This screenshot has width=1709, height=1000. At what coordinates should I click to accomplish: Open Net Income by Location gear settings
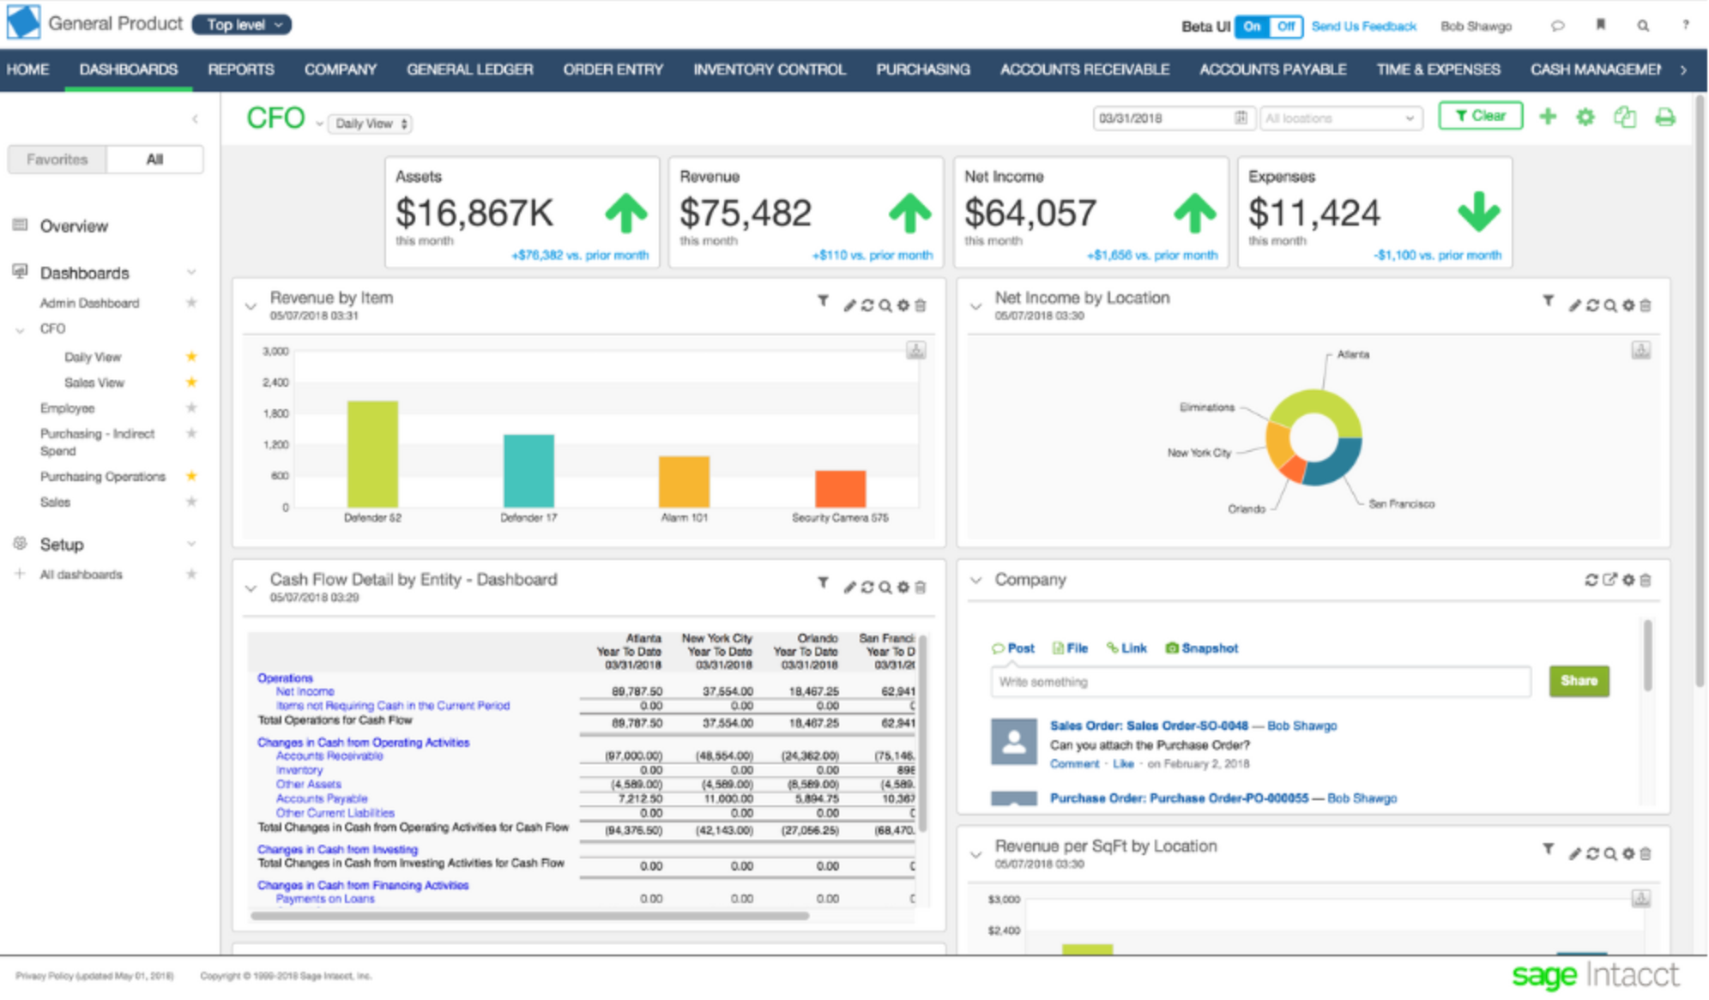pos(1628,305)
